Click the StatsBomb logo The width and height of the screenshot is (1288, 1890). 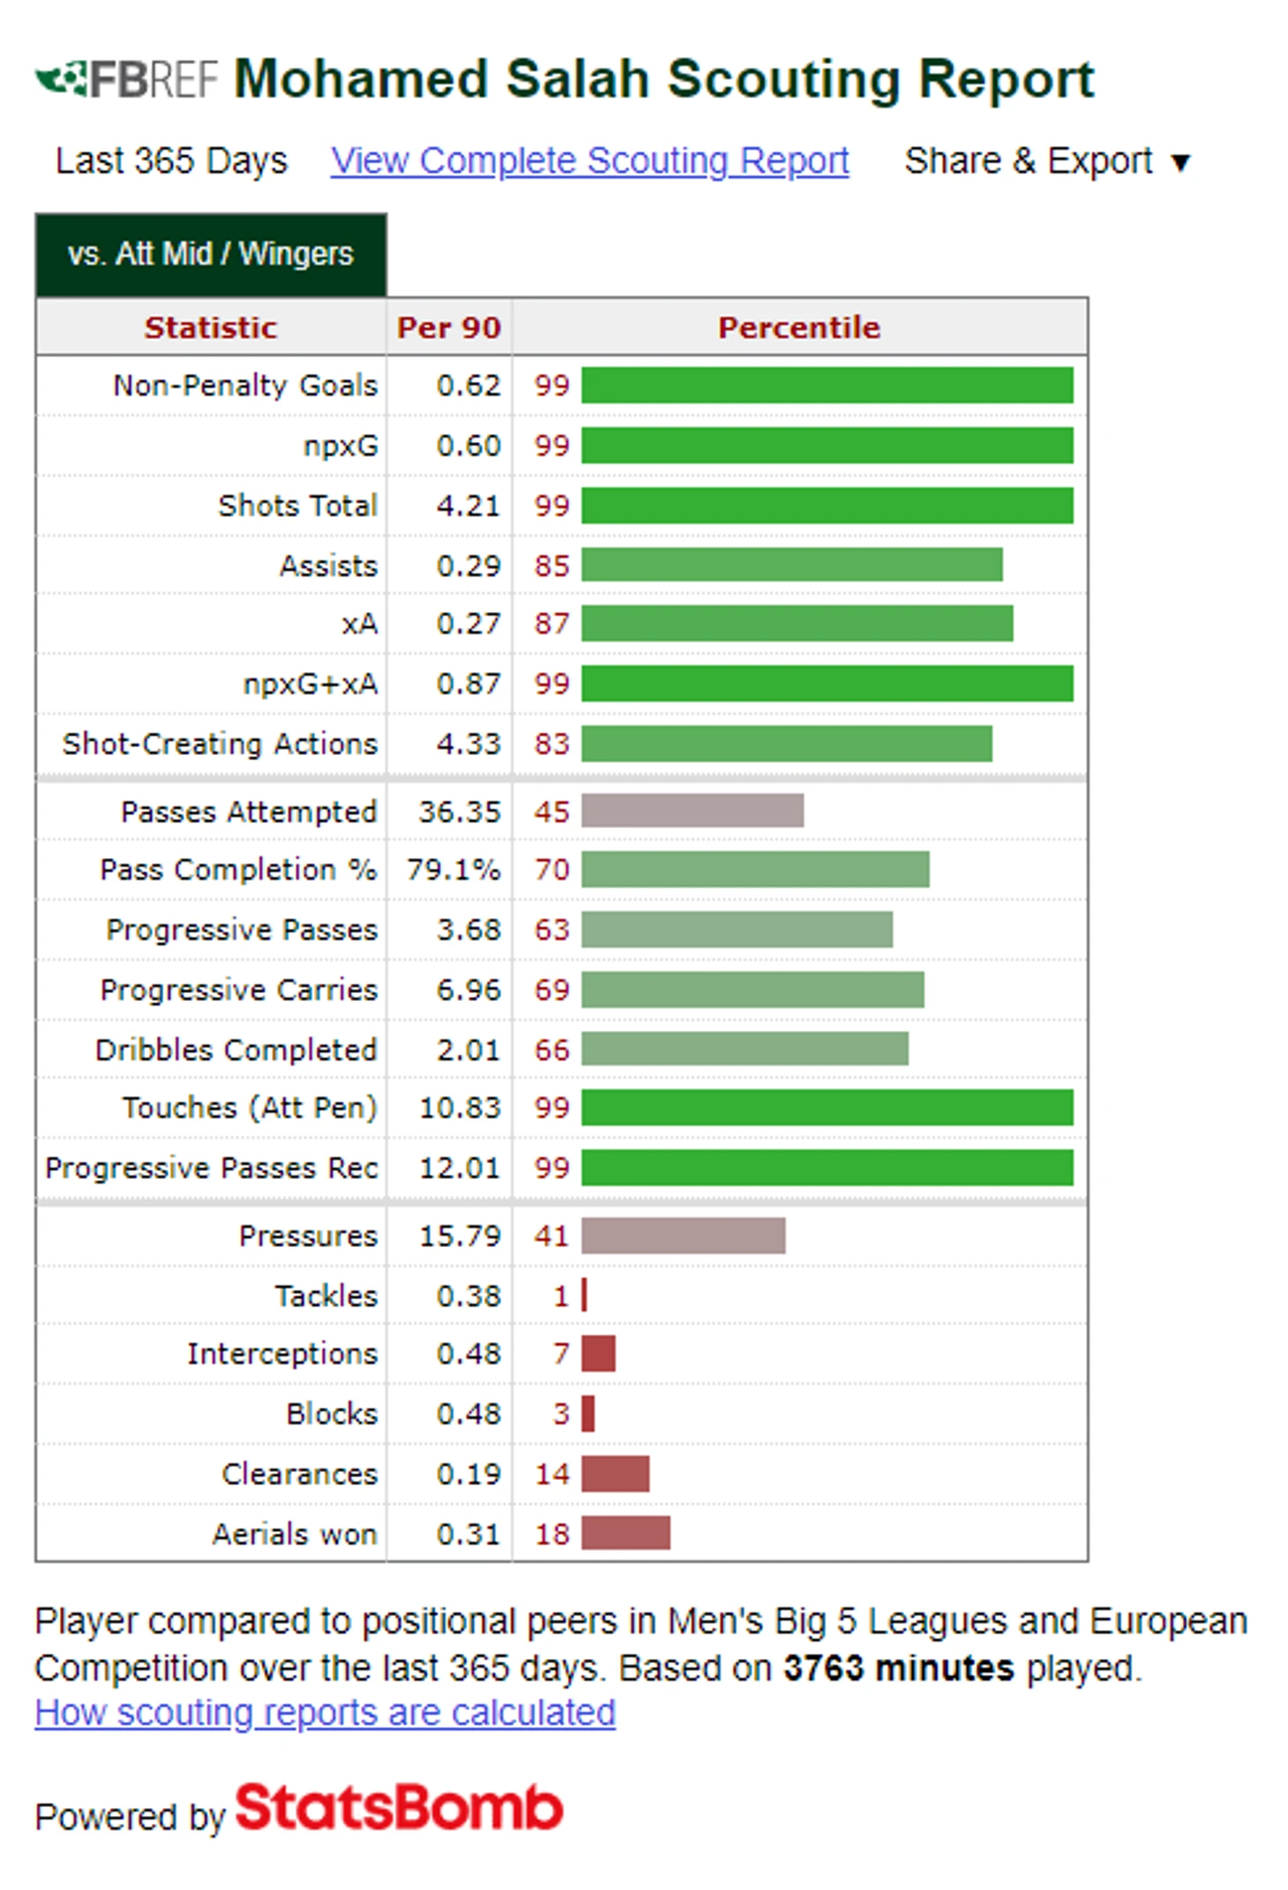399,1807
